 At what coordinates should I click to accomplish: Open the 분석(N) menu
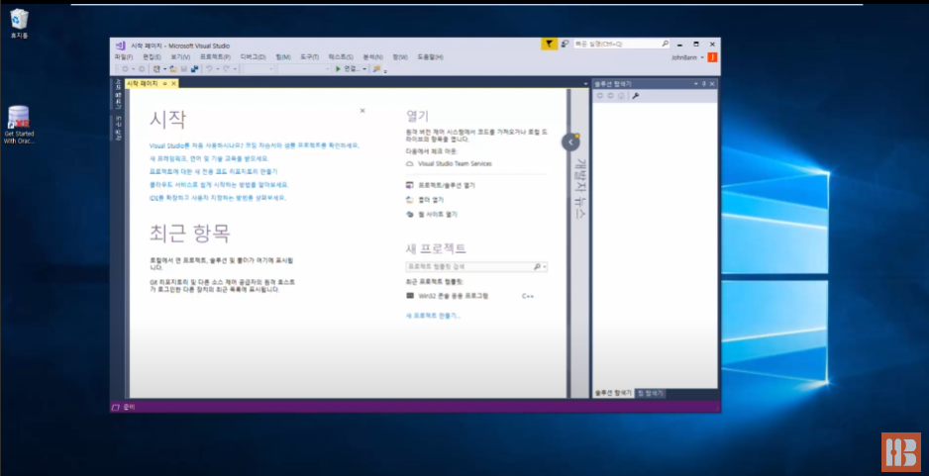click(x=372, y=57)
